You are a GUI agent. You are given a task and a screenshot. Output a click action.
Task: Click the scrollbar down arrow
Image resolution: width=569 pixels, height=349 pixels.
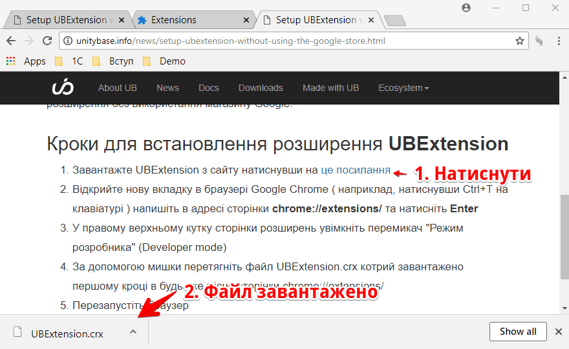564,308
